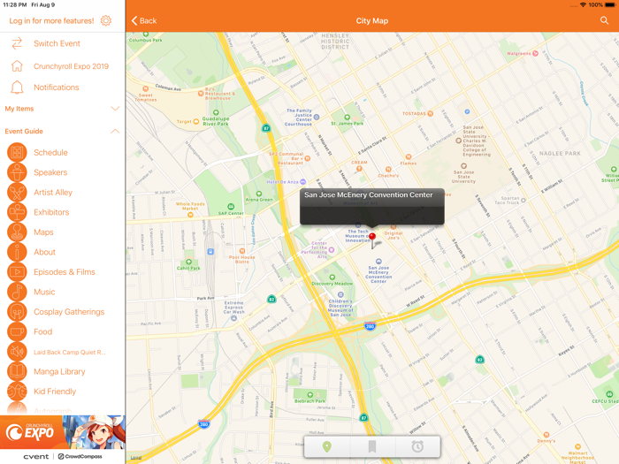Tap the Whole Foods Market map marker
The width and height of the screenshot is (619, 464).
pyautogui.click(x=190, y=215)
